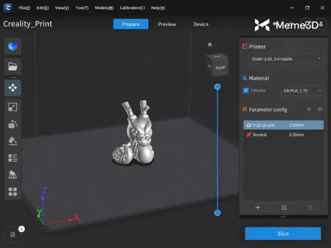Select the Lay flat on face tool
Screen dimensions: 331x248
13,141
